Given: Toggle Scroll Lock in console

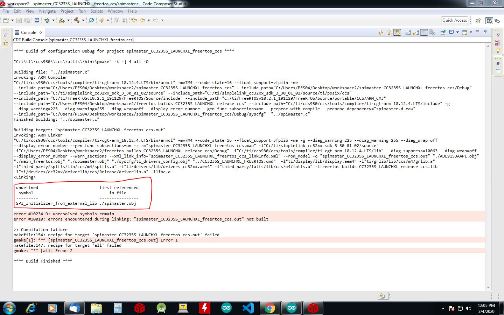Looking at the screenshot, I should tap(416, 32).
